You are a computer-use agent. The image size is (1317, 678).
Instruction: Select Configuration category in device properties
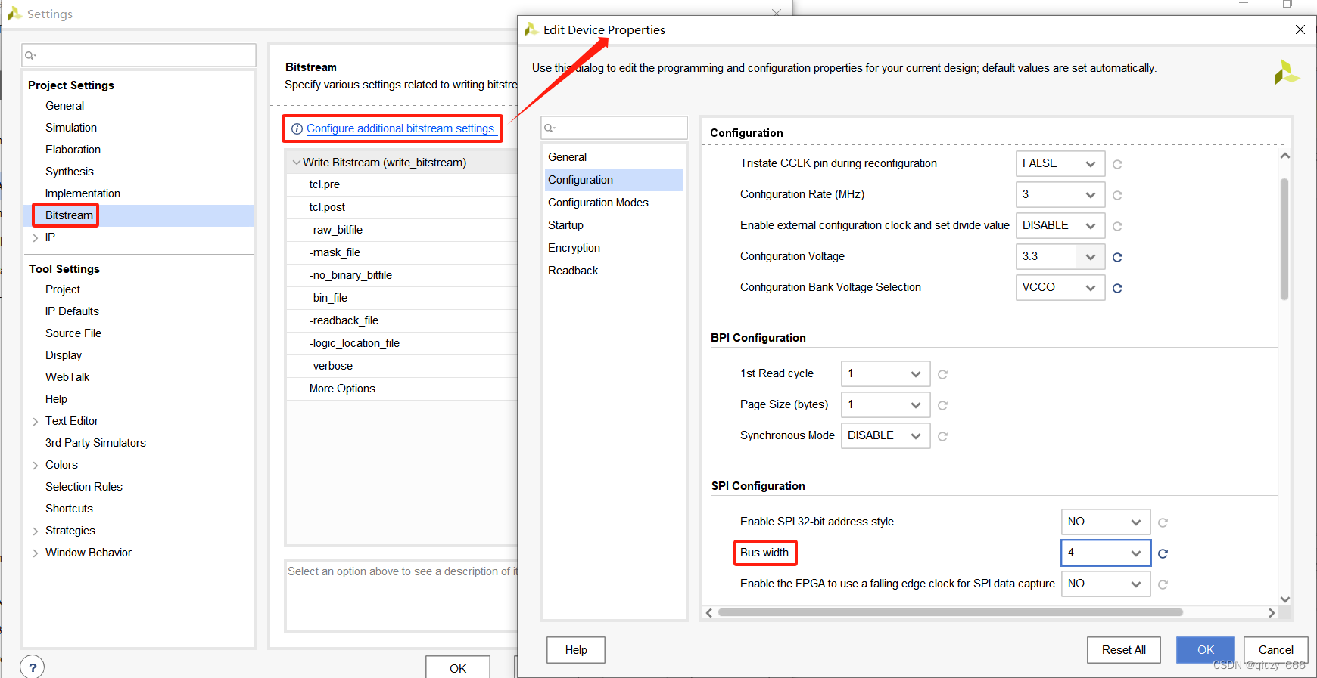pyautogui.click(x=614, y=180)
